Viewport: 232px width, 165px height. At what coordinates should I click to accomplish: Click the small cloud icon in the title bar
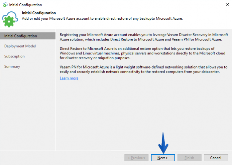tap(5, 5)
